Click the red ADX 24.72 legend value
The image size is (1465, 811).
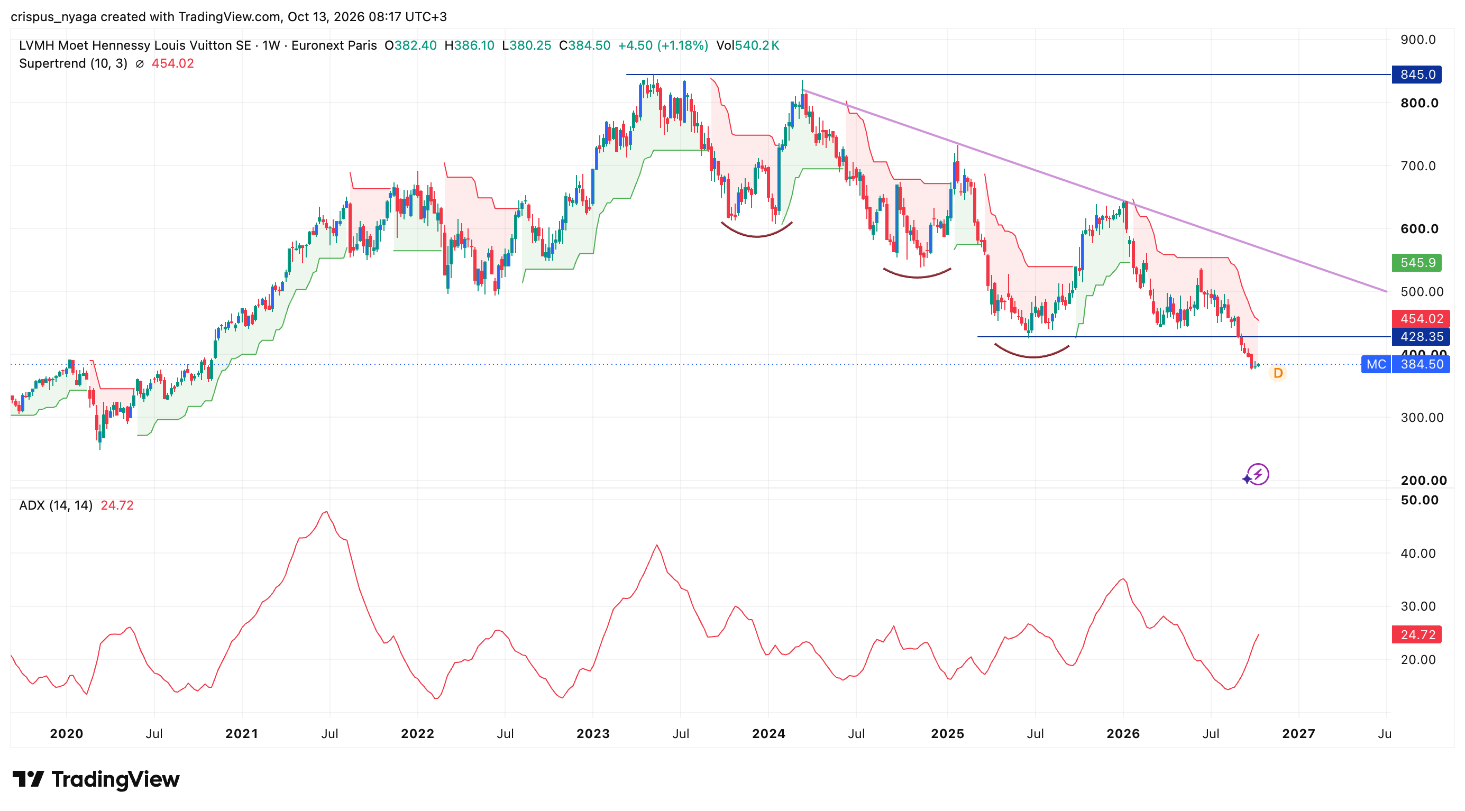pyautogui.click(x=117, y=505)
